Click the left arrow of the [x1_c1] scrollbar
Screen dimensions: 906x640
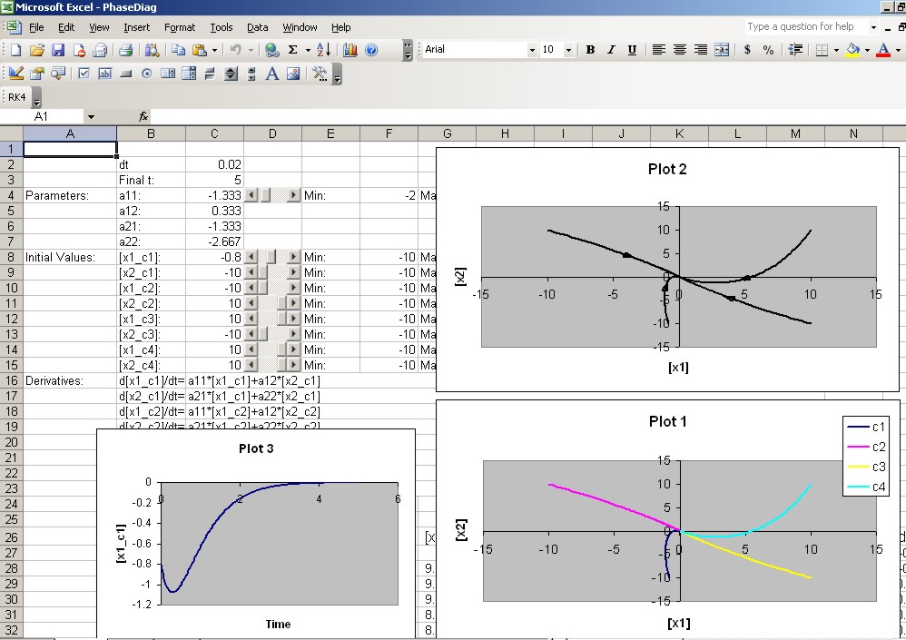coord(251,257)
